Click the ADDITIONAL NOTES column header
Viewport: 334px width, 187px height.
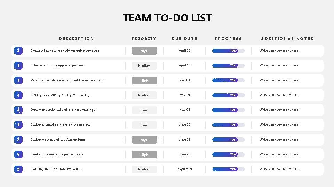(287, 39)
